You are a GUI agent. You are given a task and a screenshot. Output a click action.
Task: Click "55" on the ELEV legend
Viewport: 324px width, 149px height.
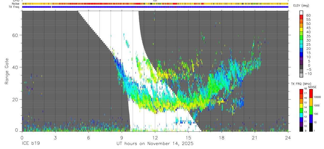click(308, 20)
